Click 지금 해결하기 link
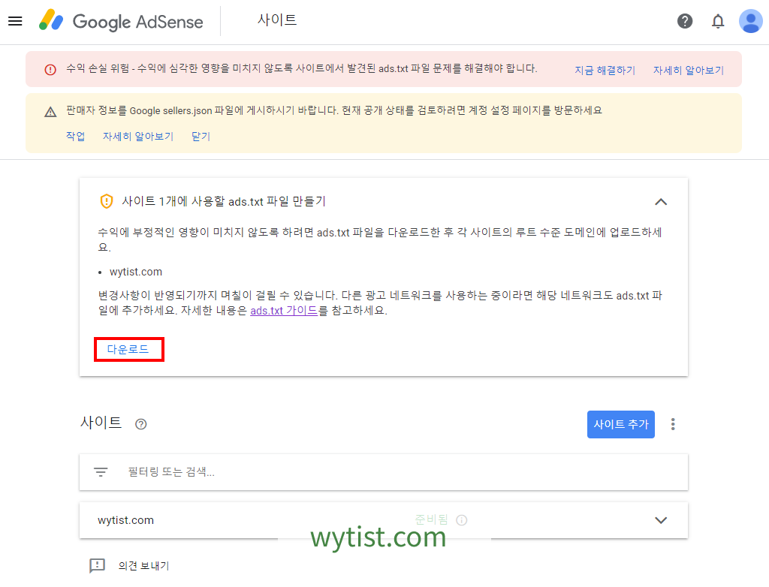This screenshot has width=769, height=587. pyautogui.click(x=605, y=70)
